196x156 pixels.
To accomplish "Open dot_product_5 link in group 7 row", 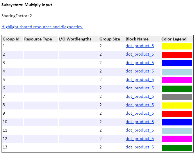I will [140, 96].
